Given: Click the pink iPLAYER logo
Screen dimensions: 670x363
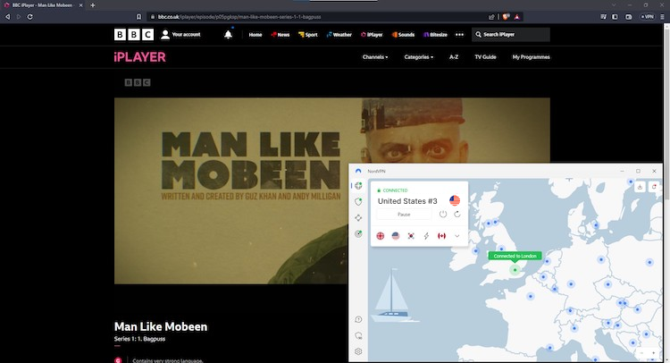Looking at the screenshot, I should click(x=139, y=57).
